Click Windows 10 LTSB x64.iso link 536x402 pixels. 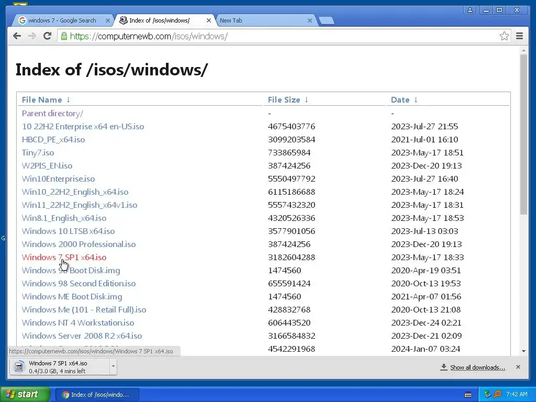[x=69, y=231]
